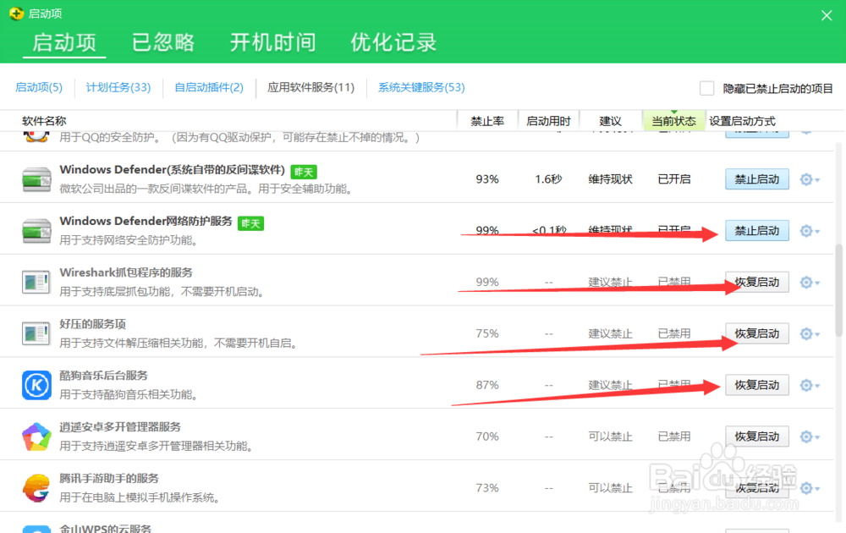This screenshot has height=533, width=846.
Task: Click 恢复启动 for Wireshark抓包程序的服务
Action: (x=757, y=282)
